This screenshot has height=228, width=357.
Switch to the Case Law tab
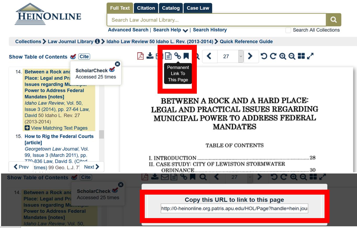[x=198, y=8]
